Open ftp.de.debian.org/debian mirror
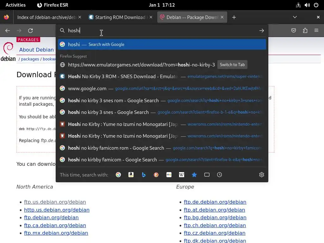 215,202
